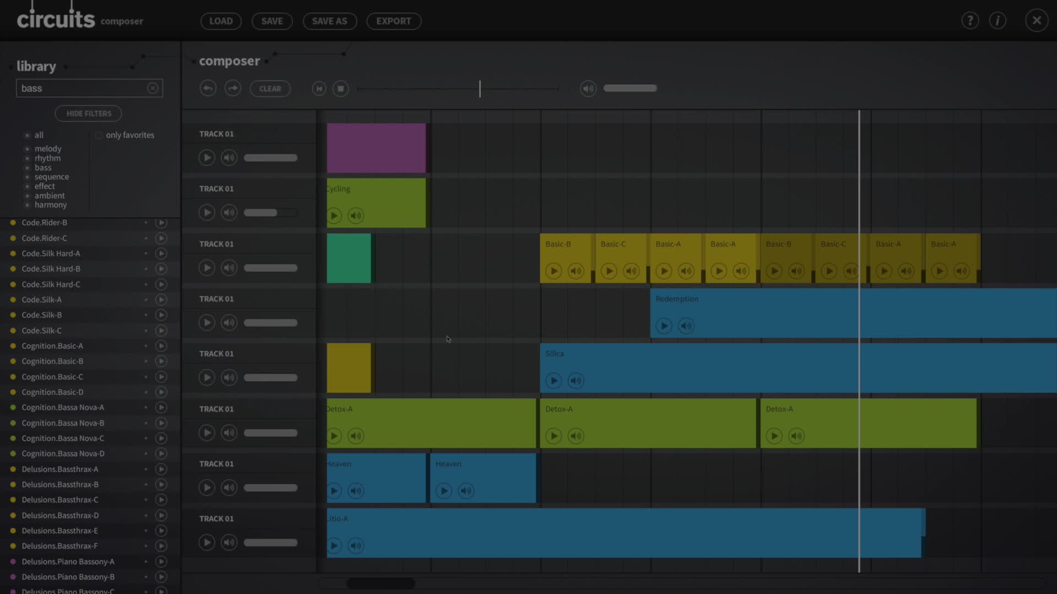Open the info icon in header
The height and width of the screenshot is (594, 1057).
pos(998,21)
